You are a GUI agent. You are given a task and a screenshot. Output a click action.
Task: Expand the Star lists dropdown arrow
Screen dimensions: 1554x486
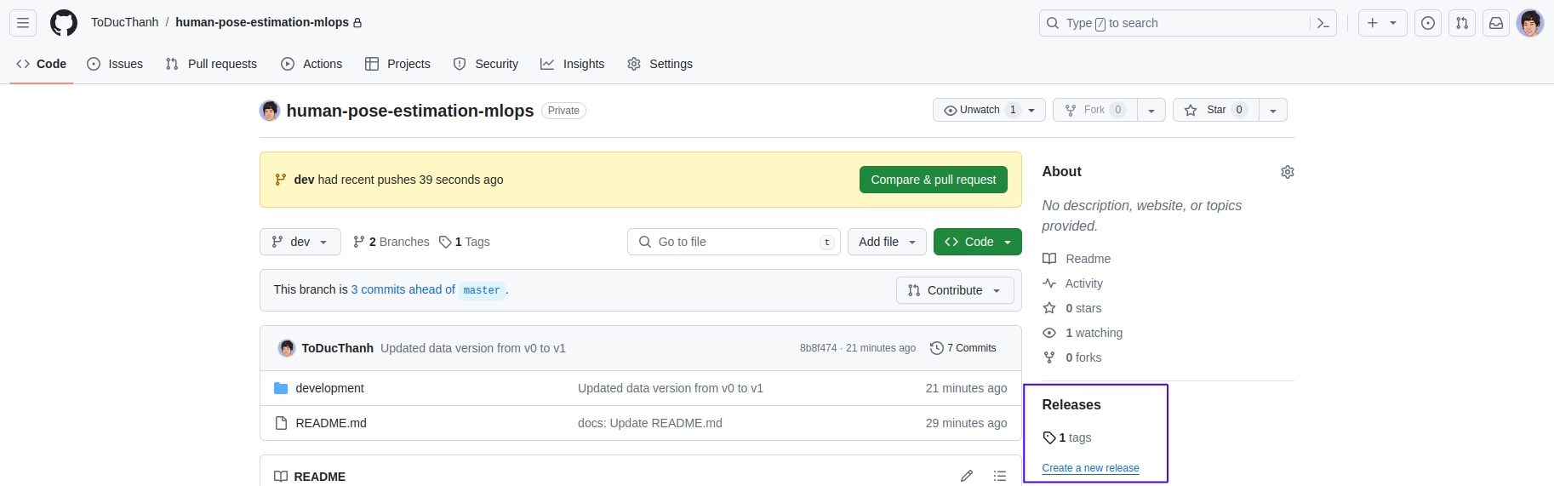(x=1273, y=110)
